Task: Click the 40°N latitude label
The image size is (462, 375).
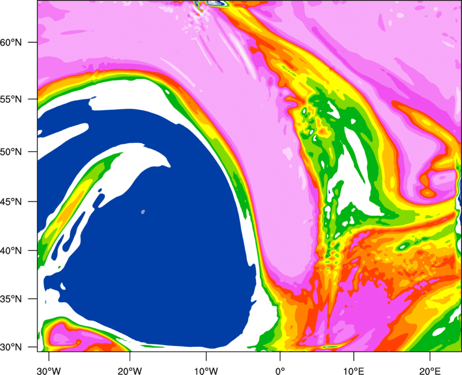Action: [x=11, y=251]
